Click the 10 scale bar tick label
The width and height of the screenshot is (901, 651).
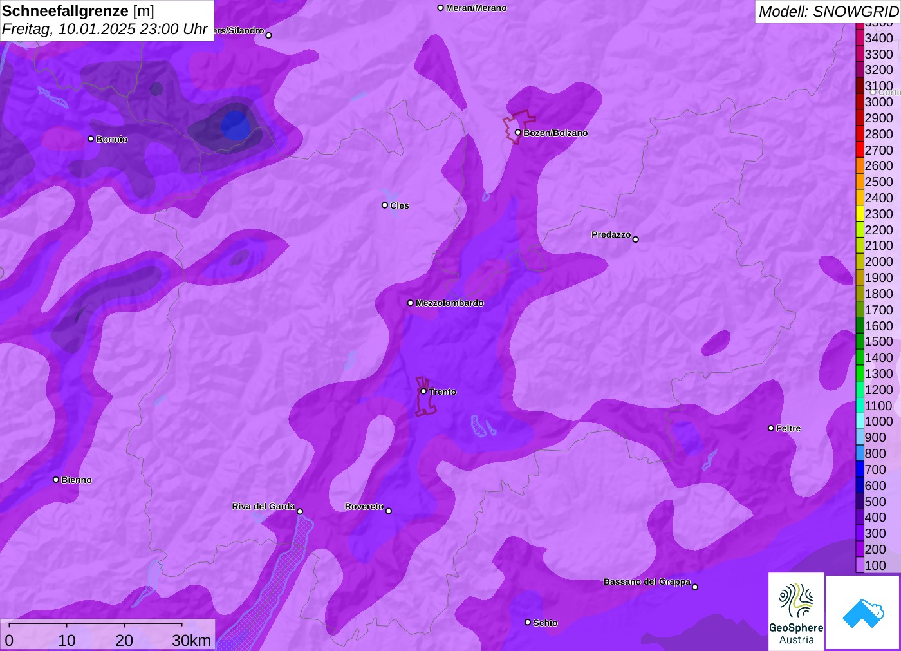click(x=67, y=640)
